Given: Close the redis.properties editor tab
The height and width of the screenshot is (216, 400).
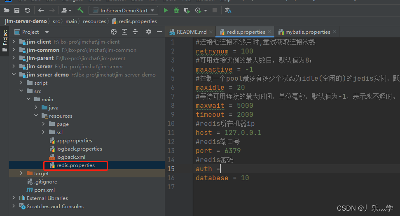Looking at the screenshot, I should click(269, 32).
